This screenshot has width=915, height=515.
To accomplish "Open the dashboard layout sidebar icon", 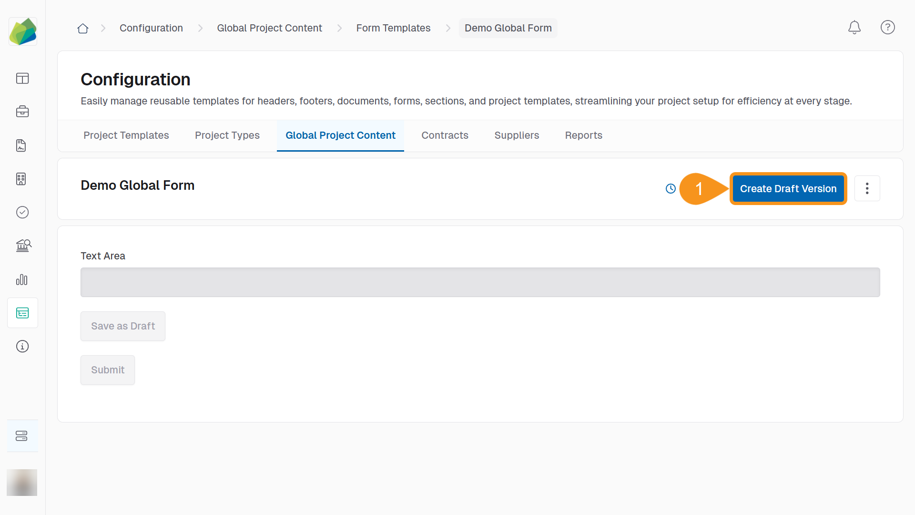I will pos(22,78).
